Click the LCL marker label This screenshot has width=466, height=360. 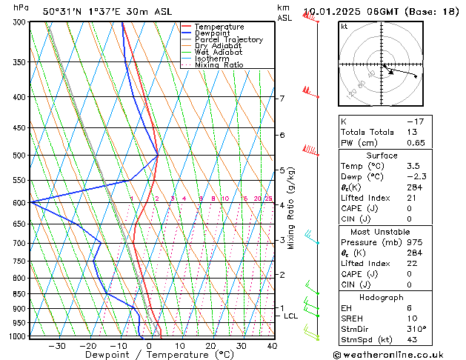coord(290,316)
